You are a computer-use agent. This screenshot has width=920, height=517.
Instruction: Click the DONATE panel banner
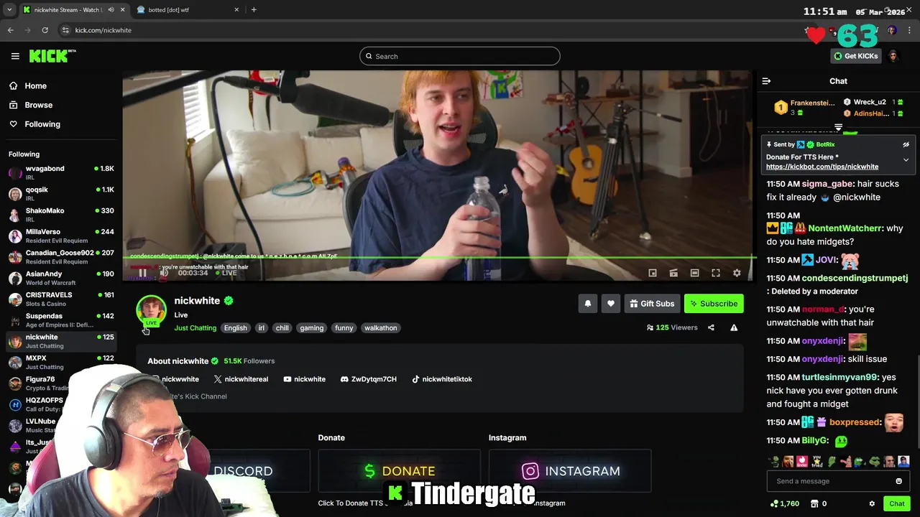(x=399, y=471)
